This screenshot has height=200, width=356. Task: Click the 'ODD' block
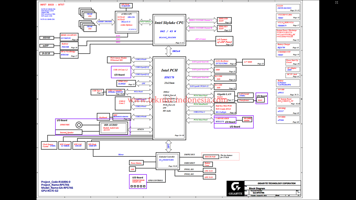pyautogui.click(x=225, y=70)
